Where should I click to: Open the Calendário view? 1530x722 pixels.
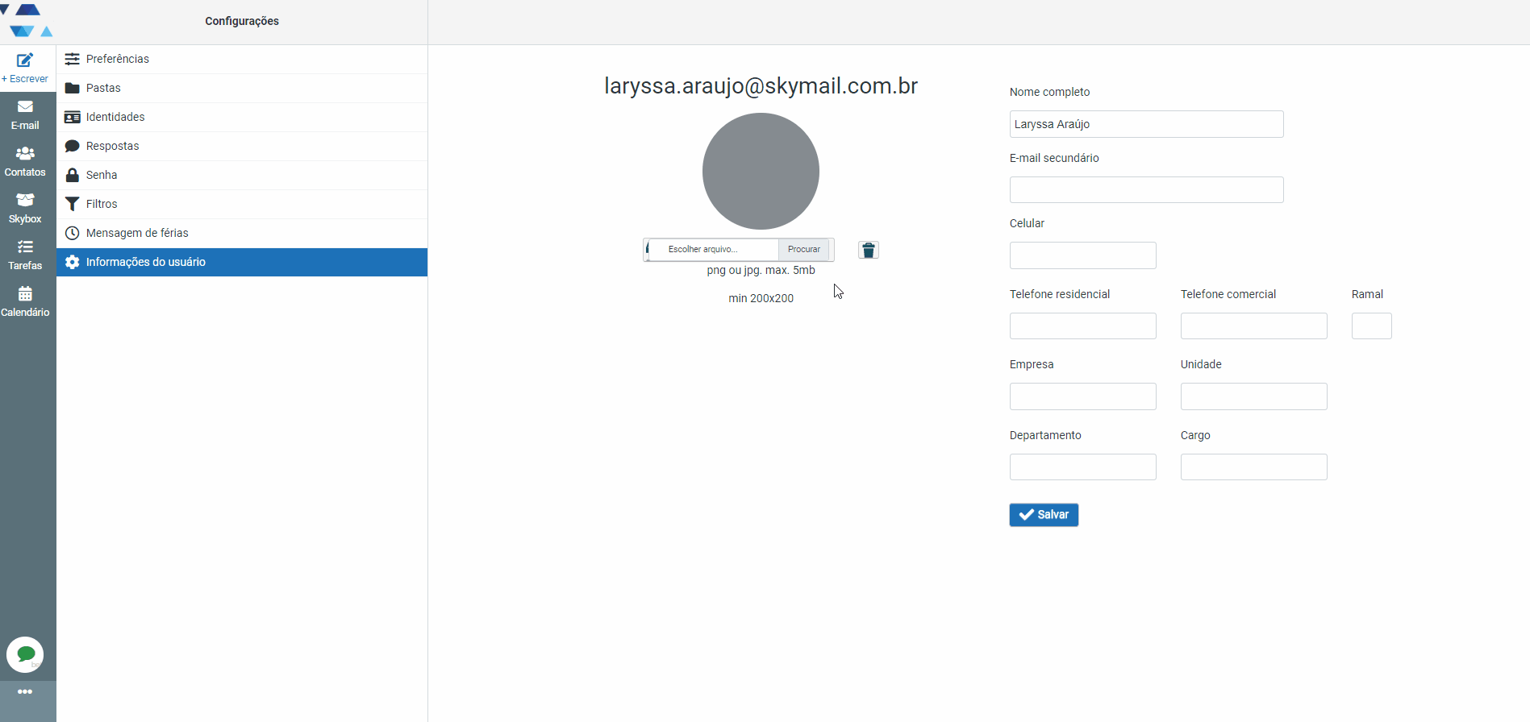tap(25, 302)
